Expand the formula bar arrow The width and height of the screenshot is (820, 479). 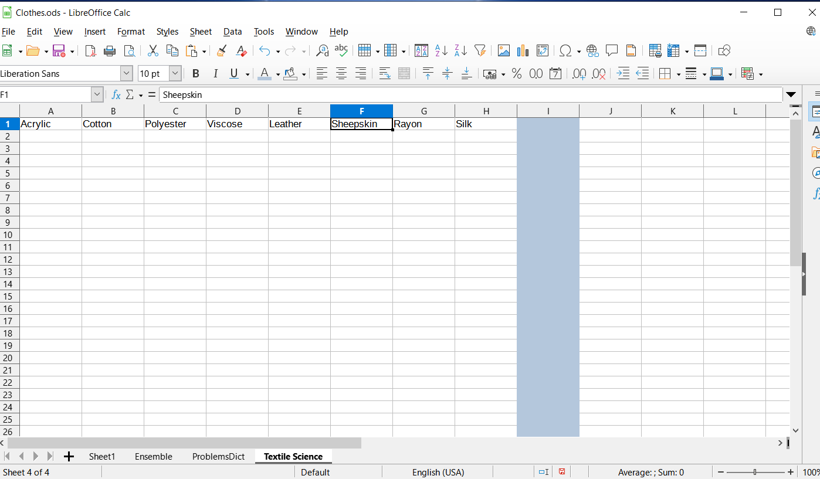(x=791, y=94)
